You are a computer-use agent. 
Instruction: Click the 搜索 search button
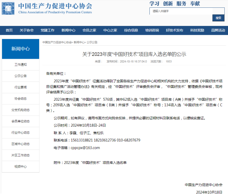[218, 18]
